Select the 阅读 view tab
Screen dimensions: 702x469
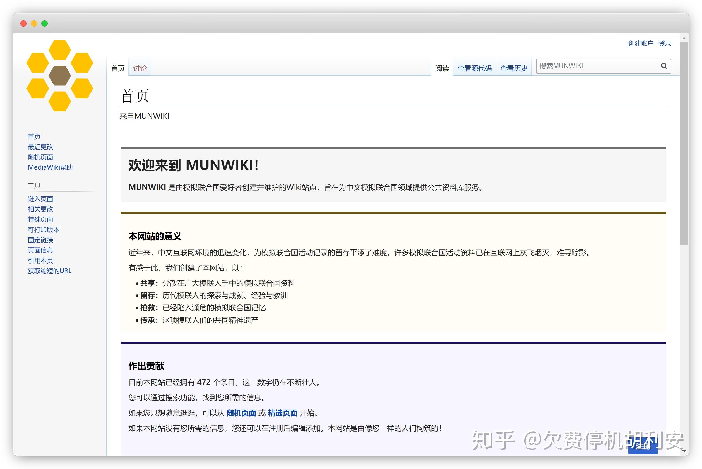coord(442,68)
